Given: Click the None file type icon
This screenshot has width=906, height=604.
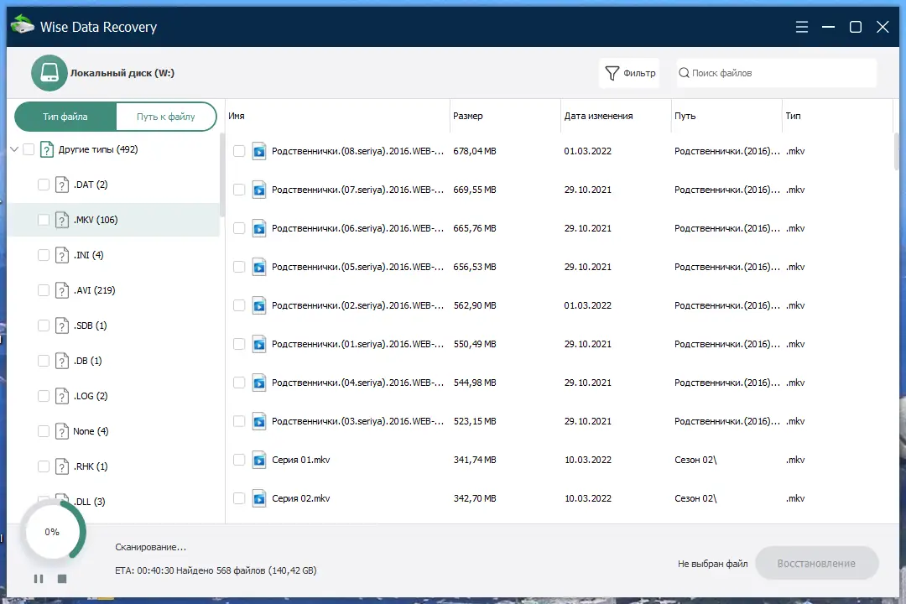Looking at the screenshot, I should [62, 432].
